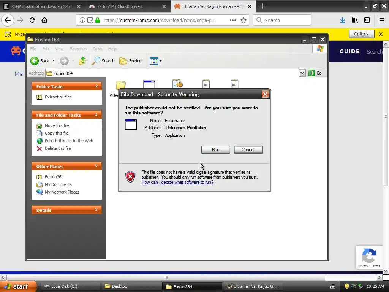Open the Back history dropdown arrow in Explorer

54,61
